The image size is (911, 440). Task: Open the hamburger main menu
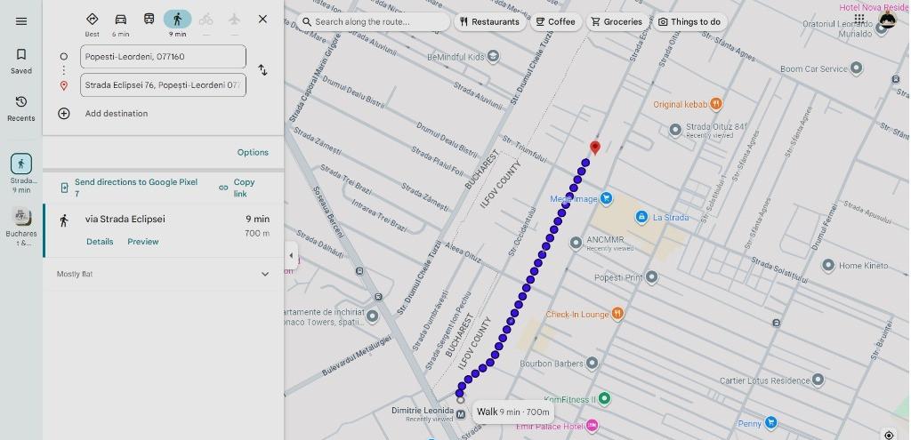21,21
